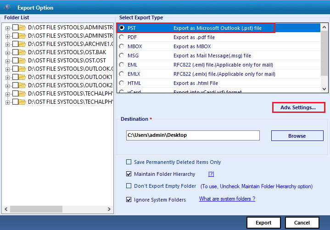Pick the EMLX radio button

122,74
